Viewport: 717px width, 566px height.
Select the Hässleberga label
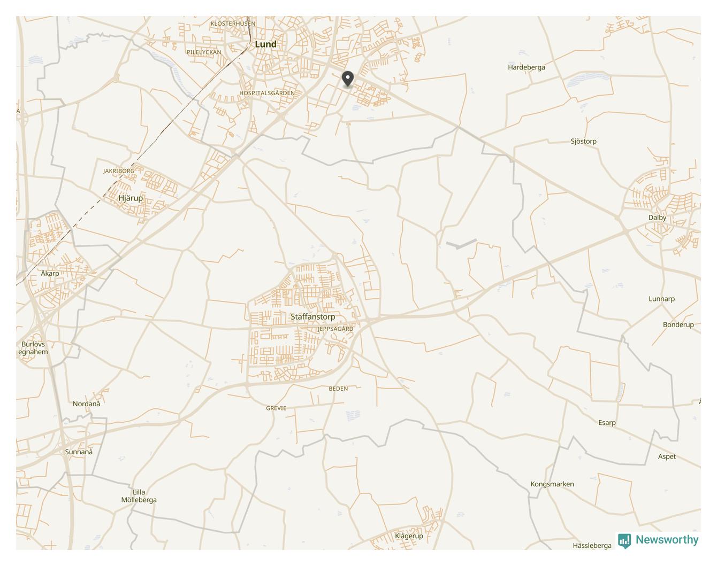(592, 546)
